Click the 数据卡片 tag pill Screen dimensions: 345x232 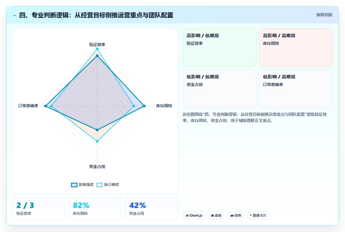258,215
